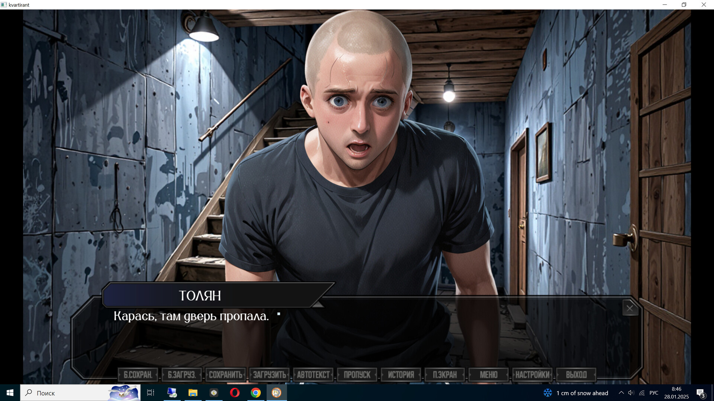Viewport: 714px width, 401px height.
Task: Save the game with СОХРАНИТЬ
Action: click(225, 374)
